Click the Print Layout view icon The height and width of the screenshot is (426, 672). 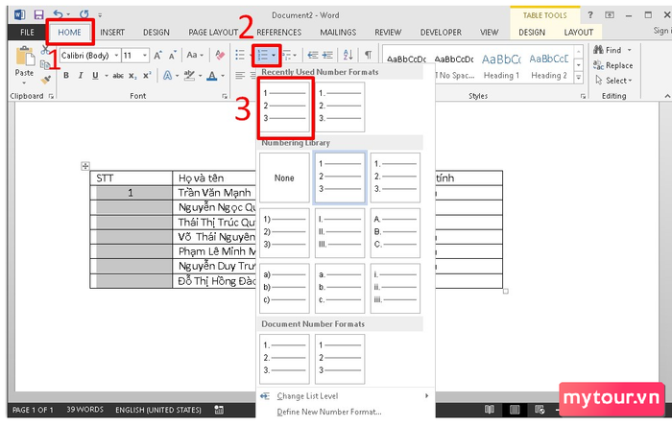(515, 410)
